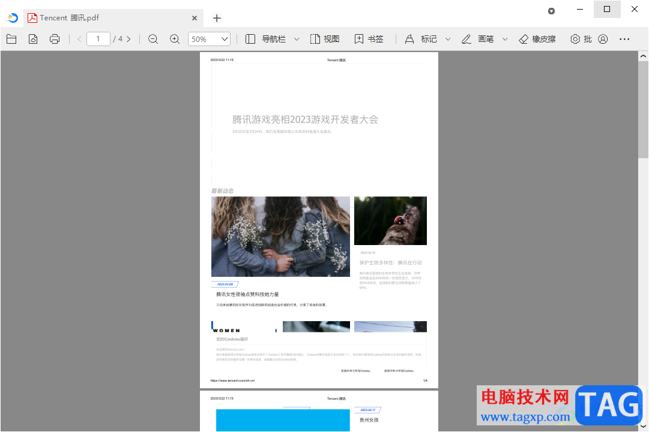Open a file with the folder icon
The width and height of the screenshot is (649, 432).
[11, 39]
